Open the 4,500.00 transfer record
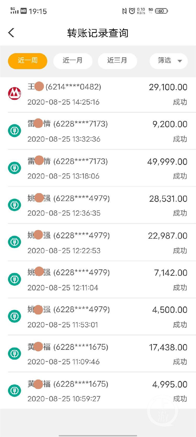Viewport: 196px width, 437px height. click(x=102, y=317)
